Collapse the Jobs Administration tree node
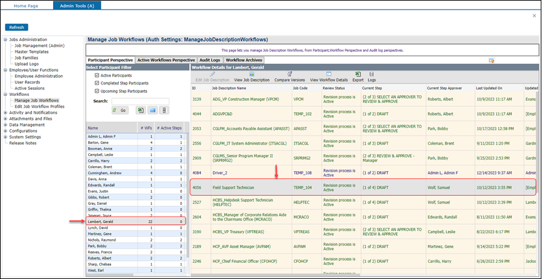542x279 pixels. [5, 40]
